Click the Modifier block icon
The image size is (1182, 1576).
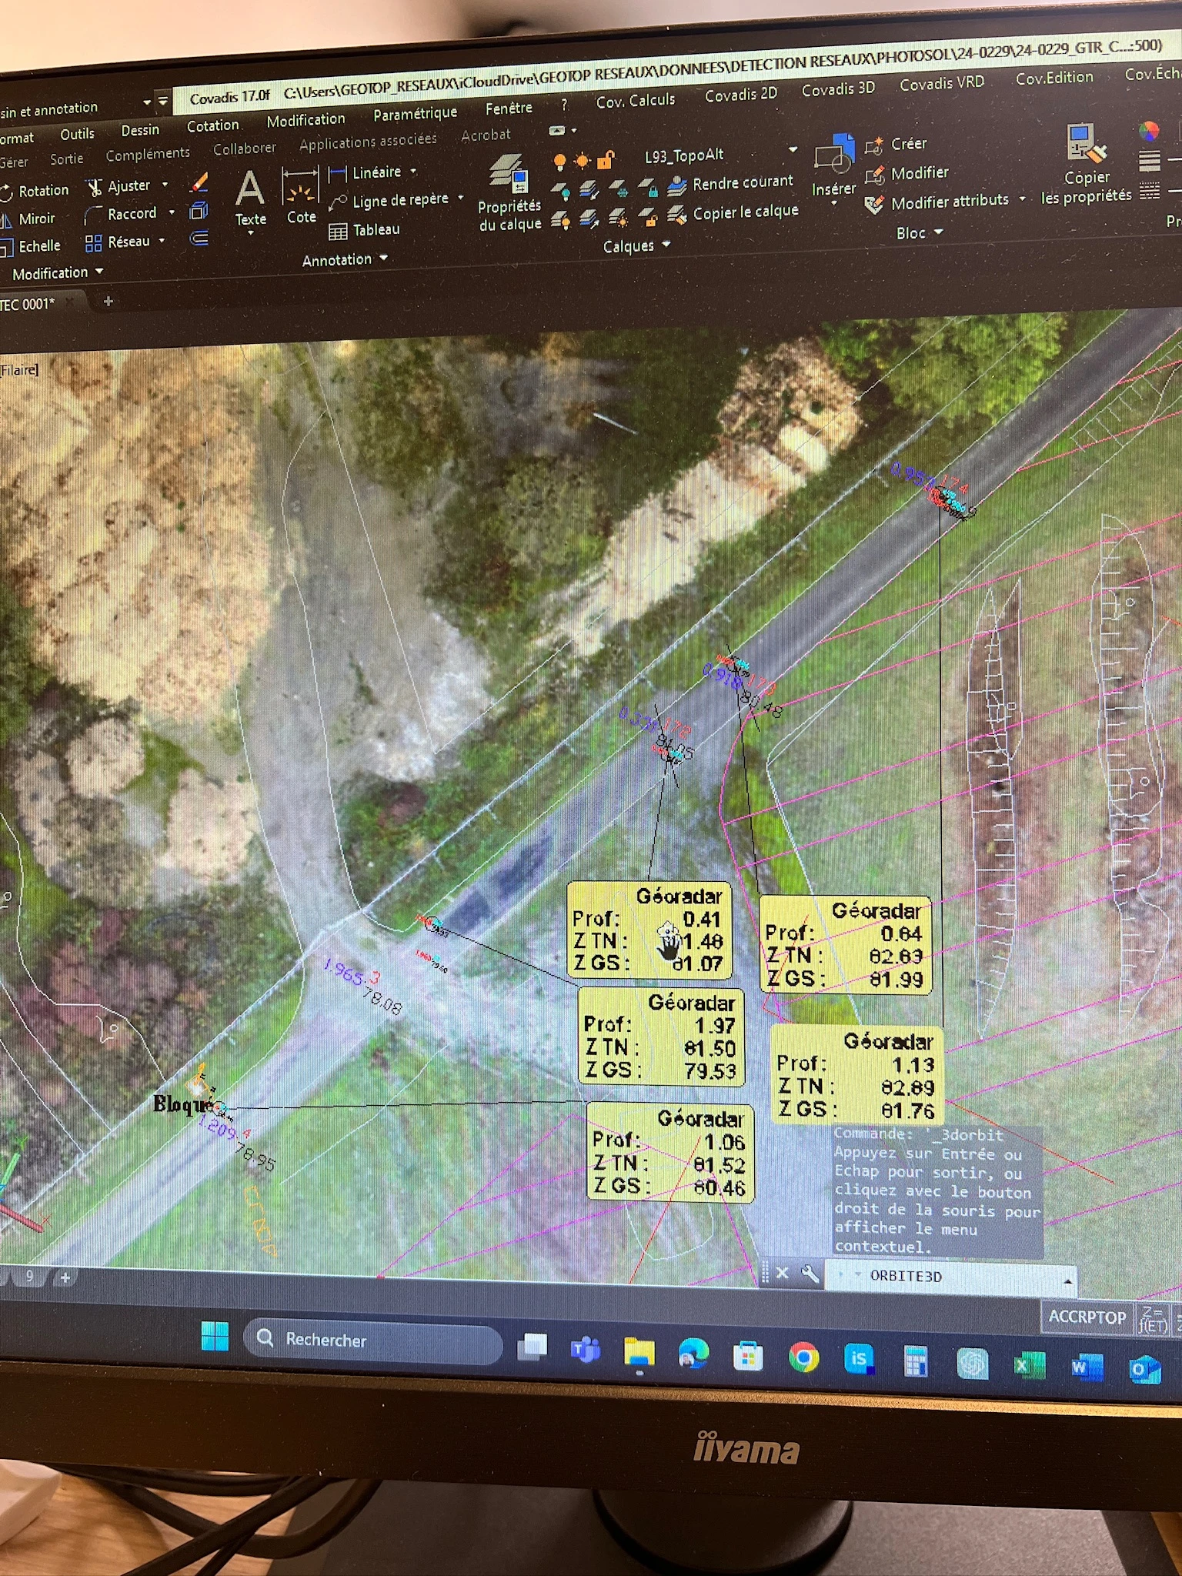coord(873,175)
